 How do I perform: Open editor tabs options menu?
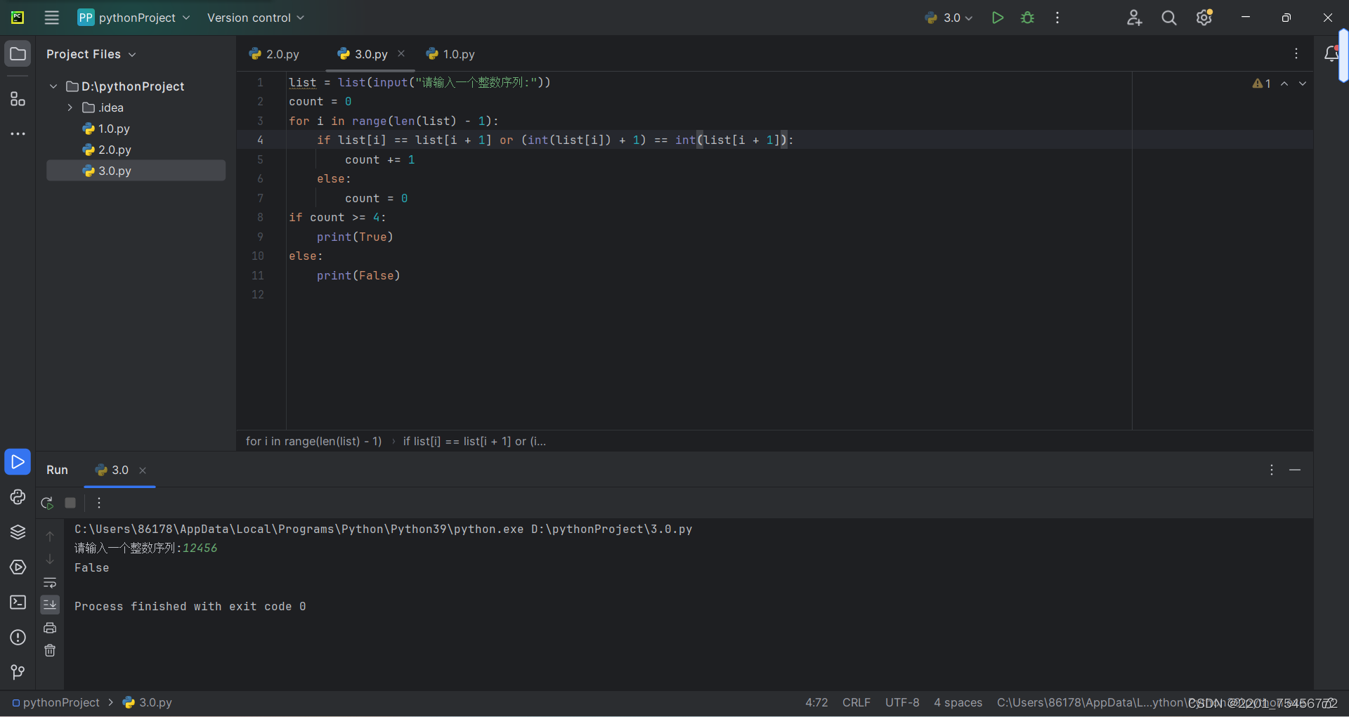[x=1296, y=53]
